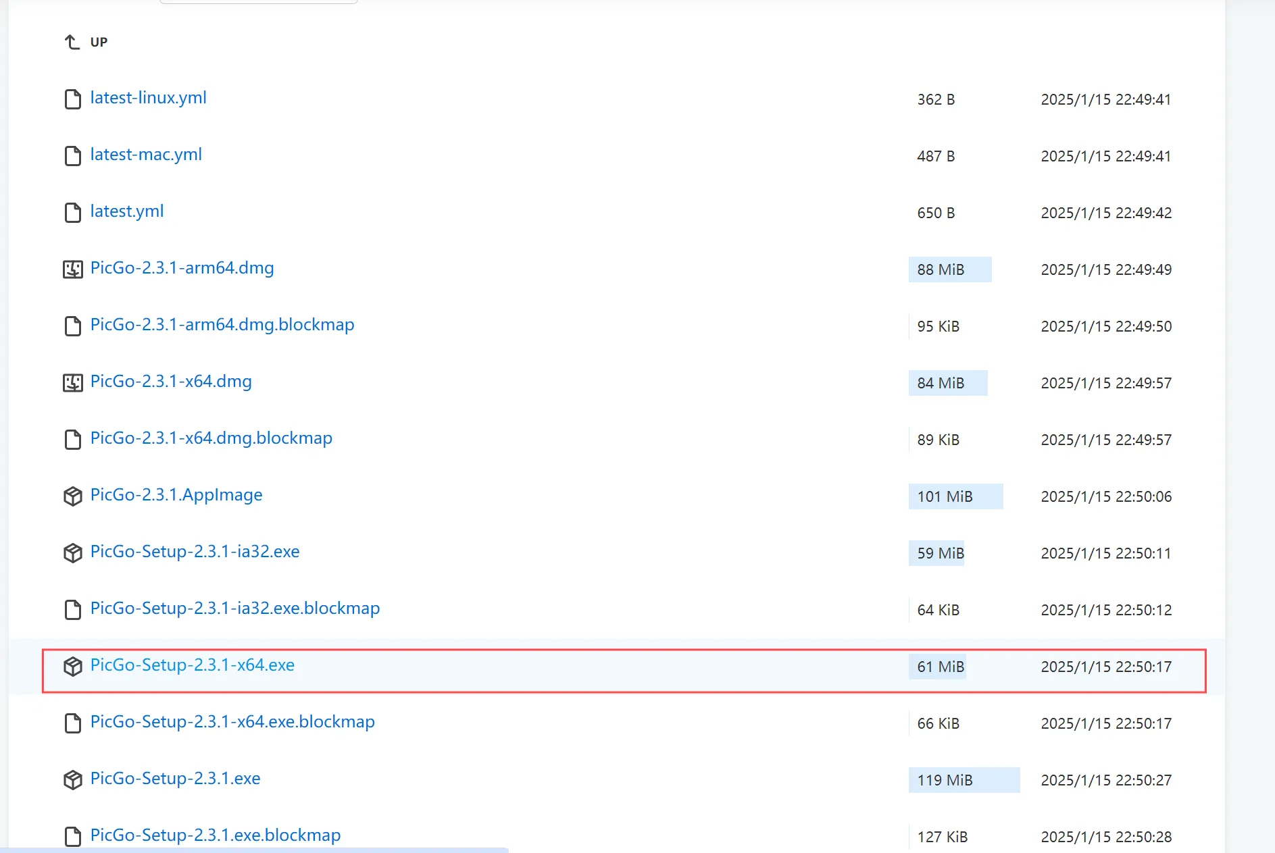Download the PicGo-Setup-2.3.1-x64.exe installer
The height and width of the screenshot is (853, 1275).
[x=193, y=665]
